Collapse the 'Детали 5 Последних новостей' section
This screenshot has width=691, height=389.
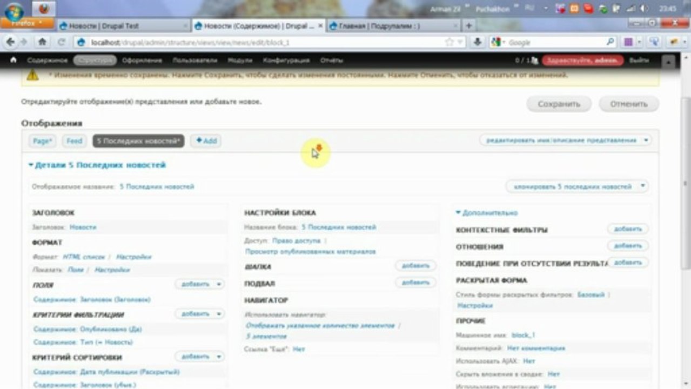click(x=97, y=165)
